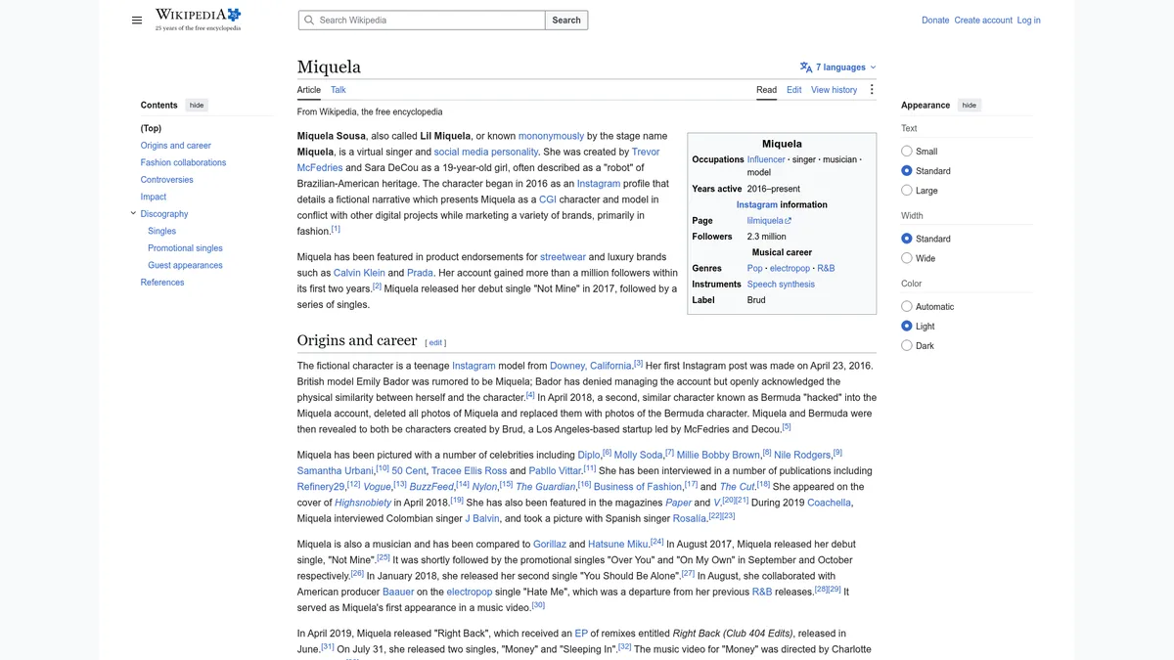
Task: Open the Hatsune Miku link
Action: [619, 544]
